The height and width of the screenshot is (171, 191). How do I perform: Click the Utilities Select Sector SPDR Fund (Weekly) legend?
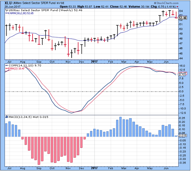click(x=45, y=10)
